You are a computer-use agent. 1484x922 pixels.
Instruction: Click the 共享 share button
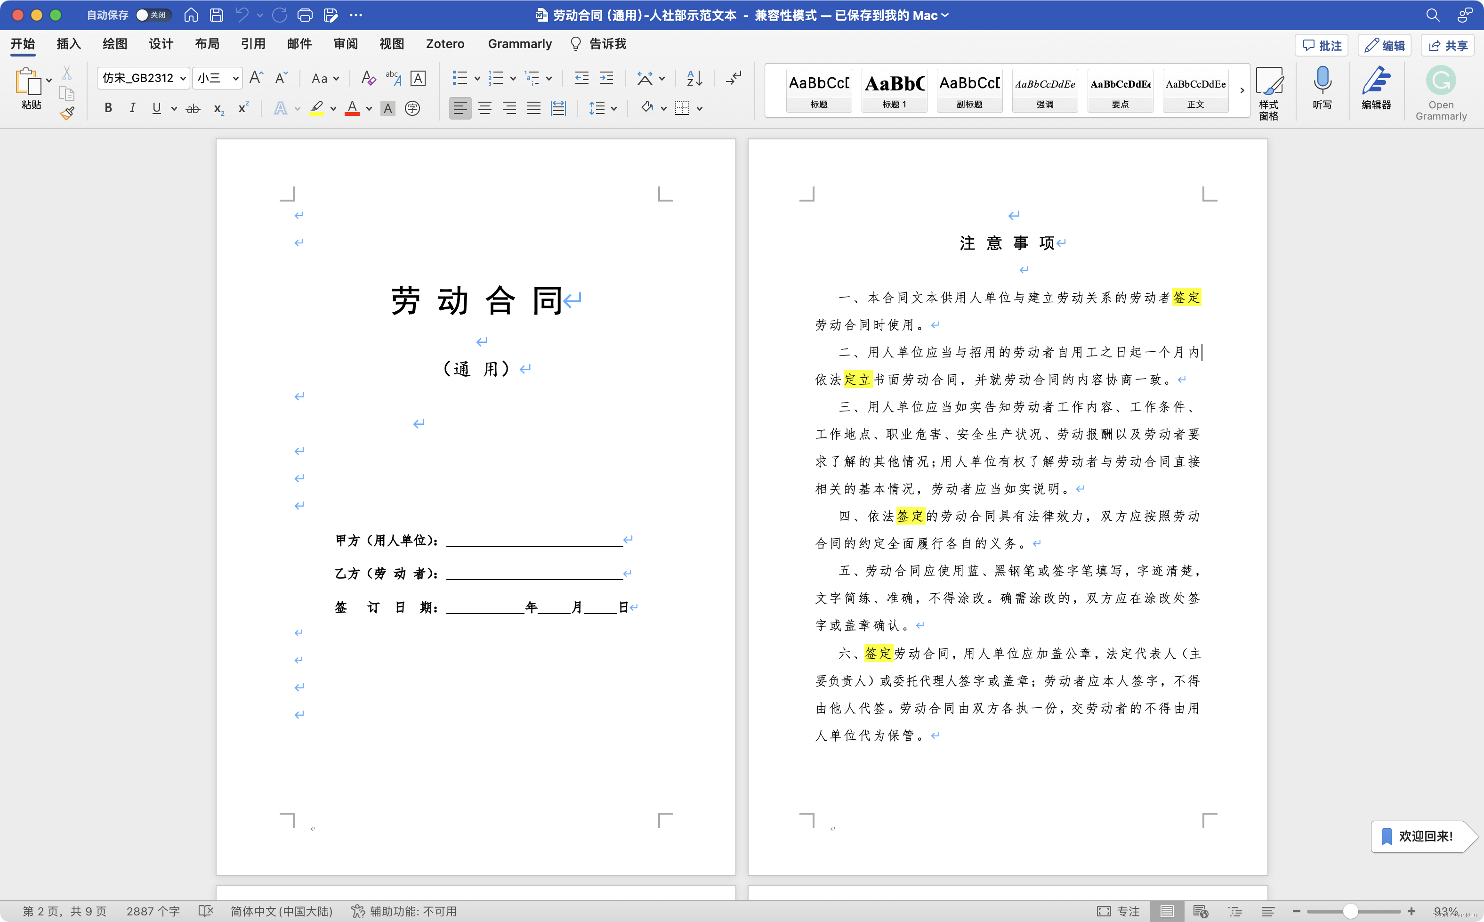(1447, 46)
